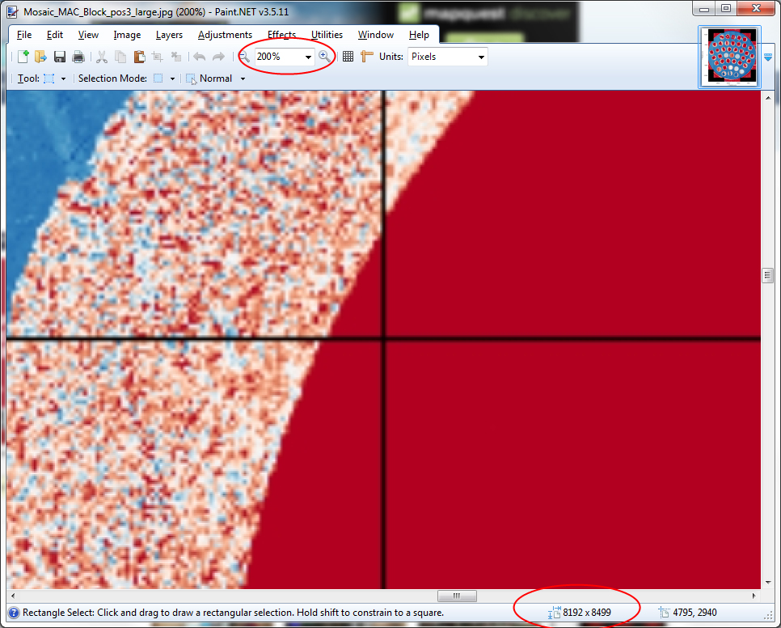Click the horizontal scrollbar thumb
The width and height of the screenshot is (781, 628).
pos(457,596)
